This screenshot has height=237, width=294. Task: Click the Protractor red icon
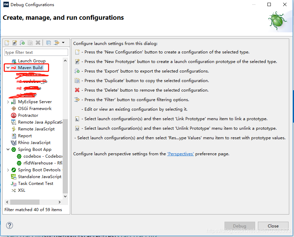click(14, 115)
